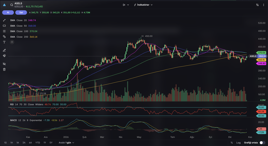Open the İndikatörler dropdown
The width and height of the screenshot is (268, 146).
143,5
